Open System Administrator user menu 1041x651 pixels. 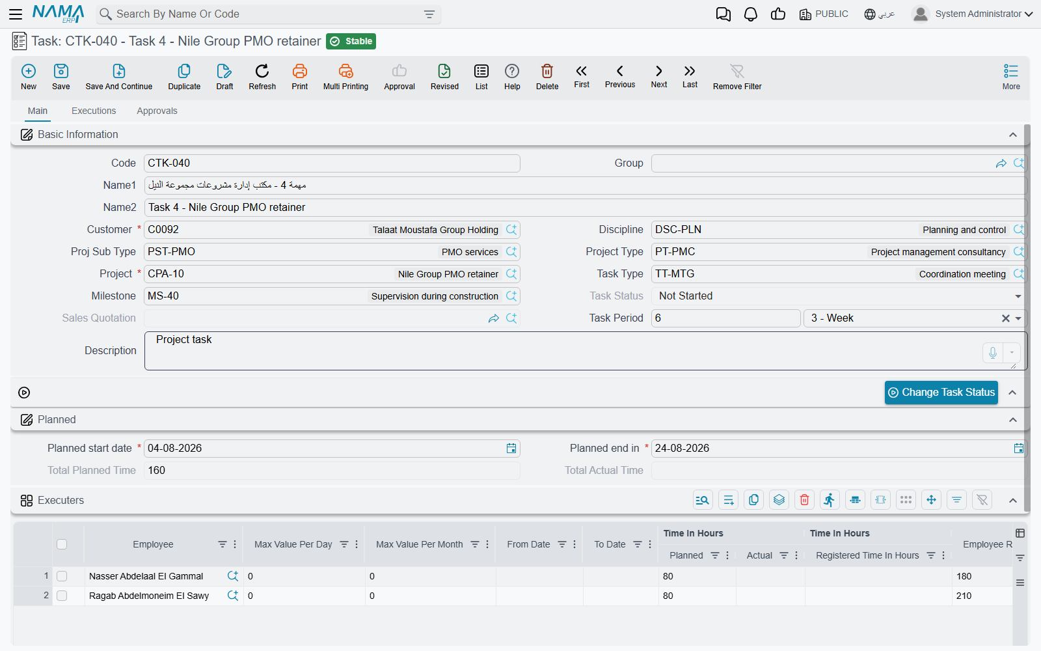(x=973, y=14)
